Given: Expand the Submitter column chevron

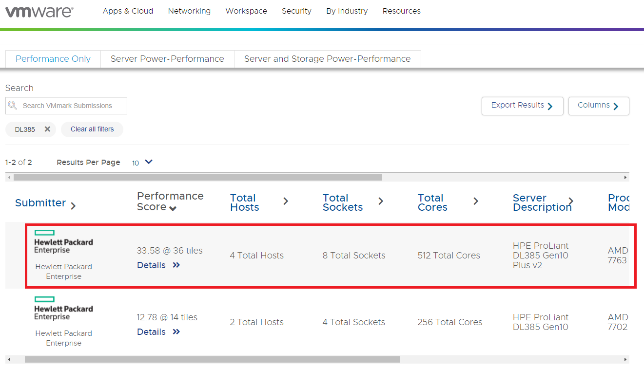Looking at the screenshot, I should 73,206.
